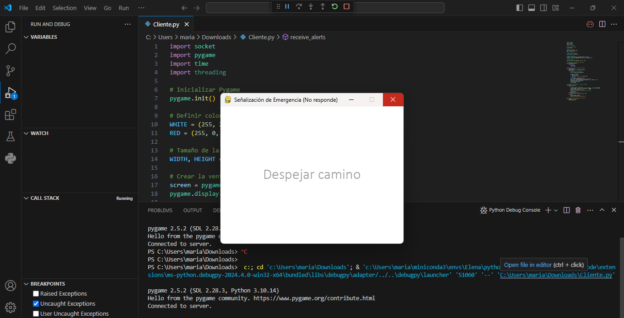
Task: Open the Selection menu
Action: [65, 8]
